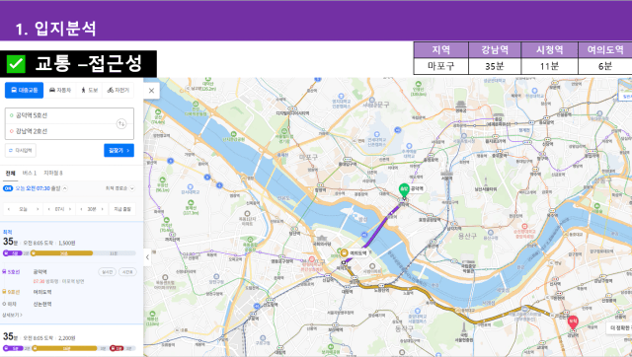The height and width of the screenshot is (357, 632).
Task: Select the 대중교통 public transit mode
Action: click(24, 90)
